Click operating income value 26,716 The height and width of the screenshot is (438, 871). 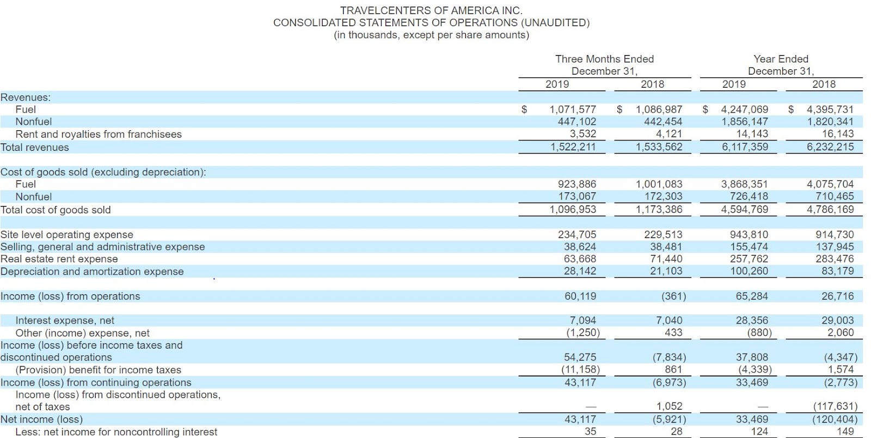coord(838,296)
